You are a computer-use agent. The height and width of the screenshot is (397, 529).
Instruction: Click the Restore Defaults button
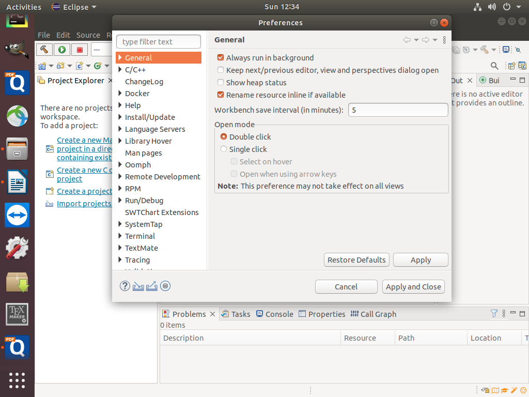[x=356, y=260]
